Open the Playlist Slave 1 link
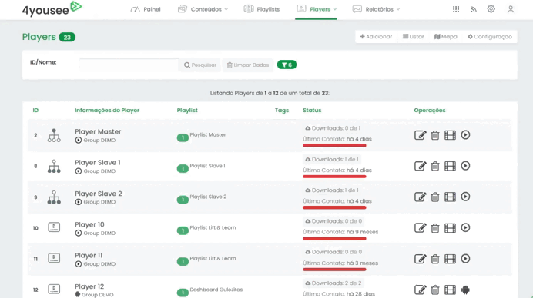 (x=207, y=166)
